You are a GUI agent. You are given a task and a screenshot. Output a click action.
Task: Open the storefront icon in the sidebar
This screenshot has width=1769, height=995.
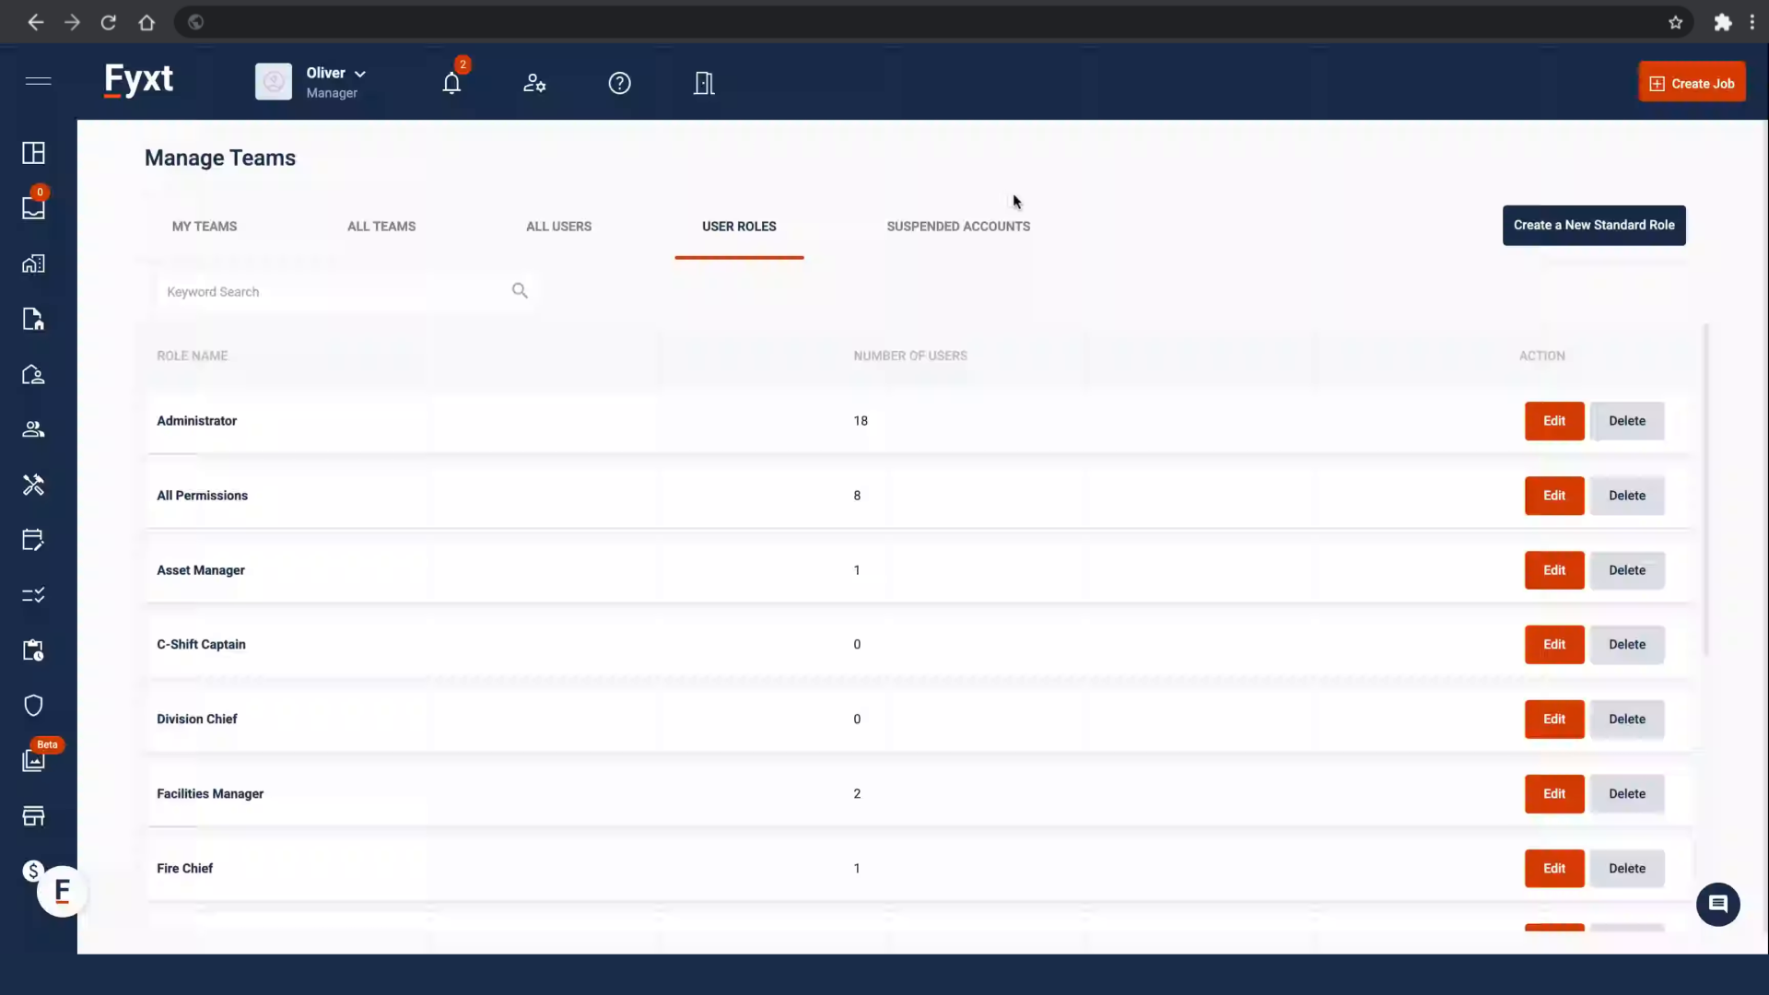click(x=33, y=816)
